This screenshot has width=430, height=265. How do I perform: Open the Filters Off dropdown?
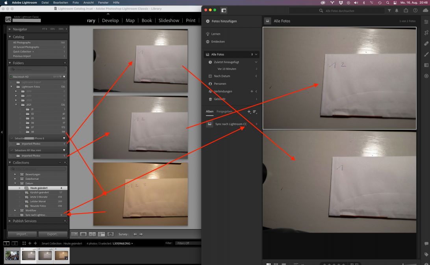(188, 243)
